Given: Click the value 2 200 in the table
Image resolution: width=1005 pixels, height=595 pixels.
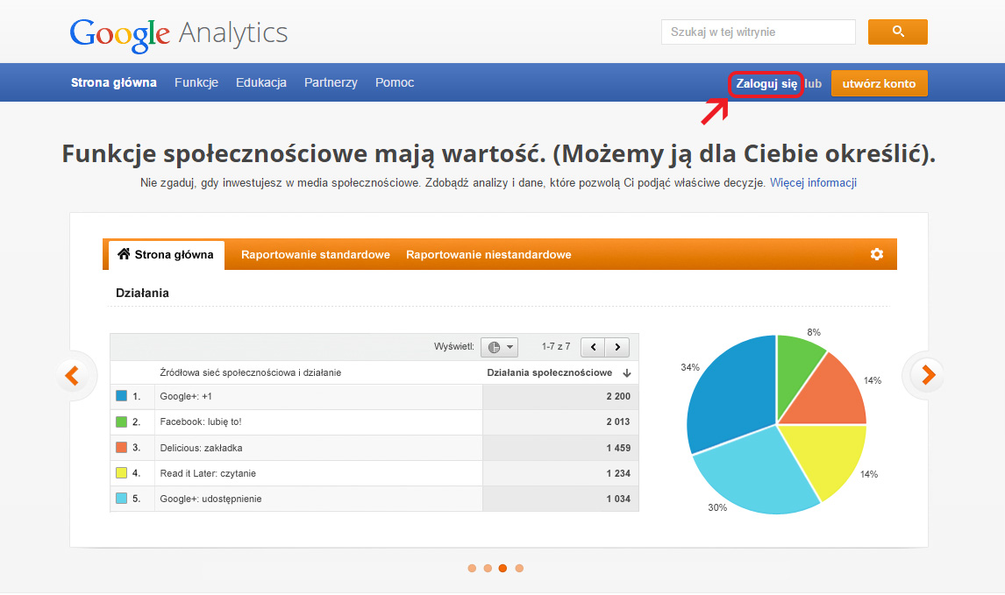Looking at the screenshot, I should coord(618,396).
